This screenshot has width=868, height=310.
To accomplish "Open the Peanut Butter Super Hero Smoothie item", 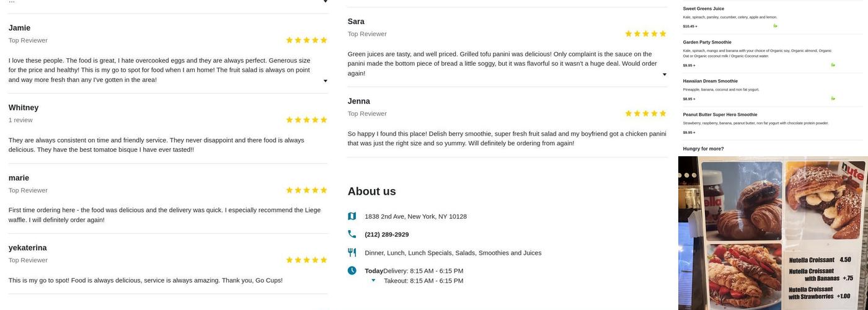I will coord(720,115).
